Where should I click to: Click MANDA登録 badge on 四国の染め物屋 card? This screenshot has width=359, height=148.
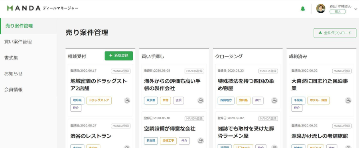point(268,71)
